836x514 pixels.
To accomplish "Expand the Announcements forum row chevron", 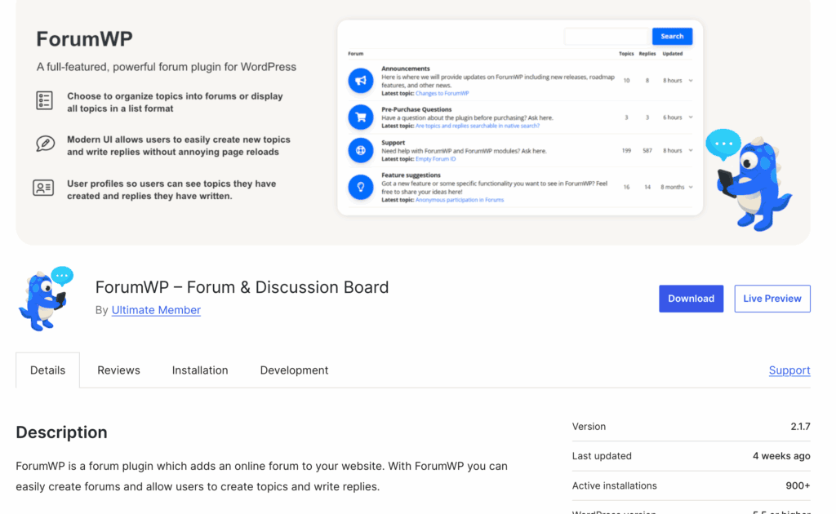I will (x=691, y=81).
